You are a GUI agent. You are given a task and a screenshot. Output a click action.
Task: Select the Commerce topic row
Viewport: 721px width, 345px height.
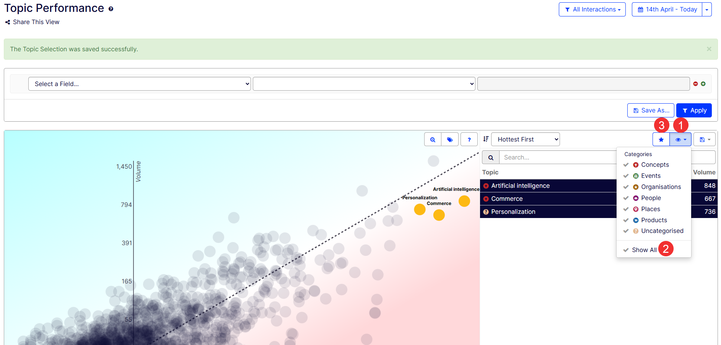548,199
